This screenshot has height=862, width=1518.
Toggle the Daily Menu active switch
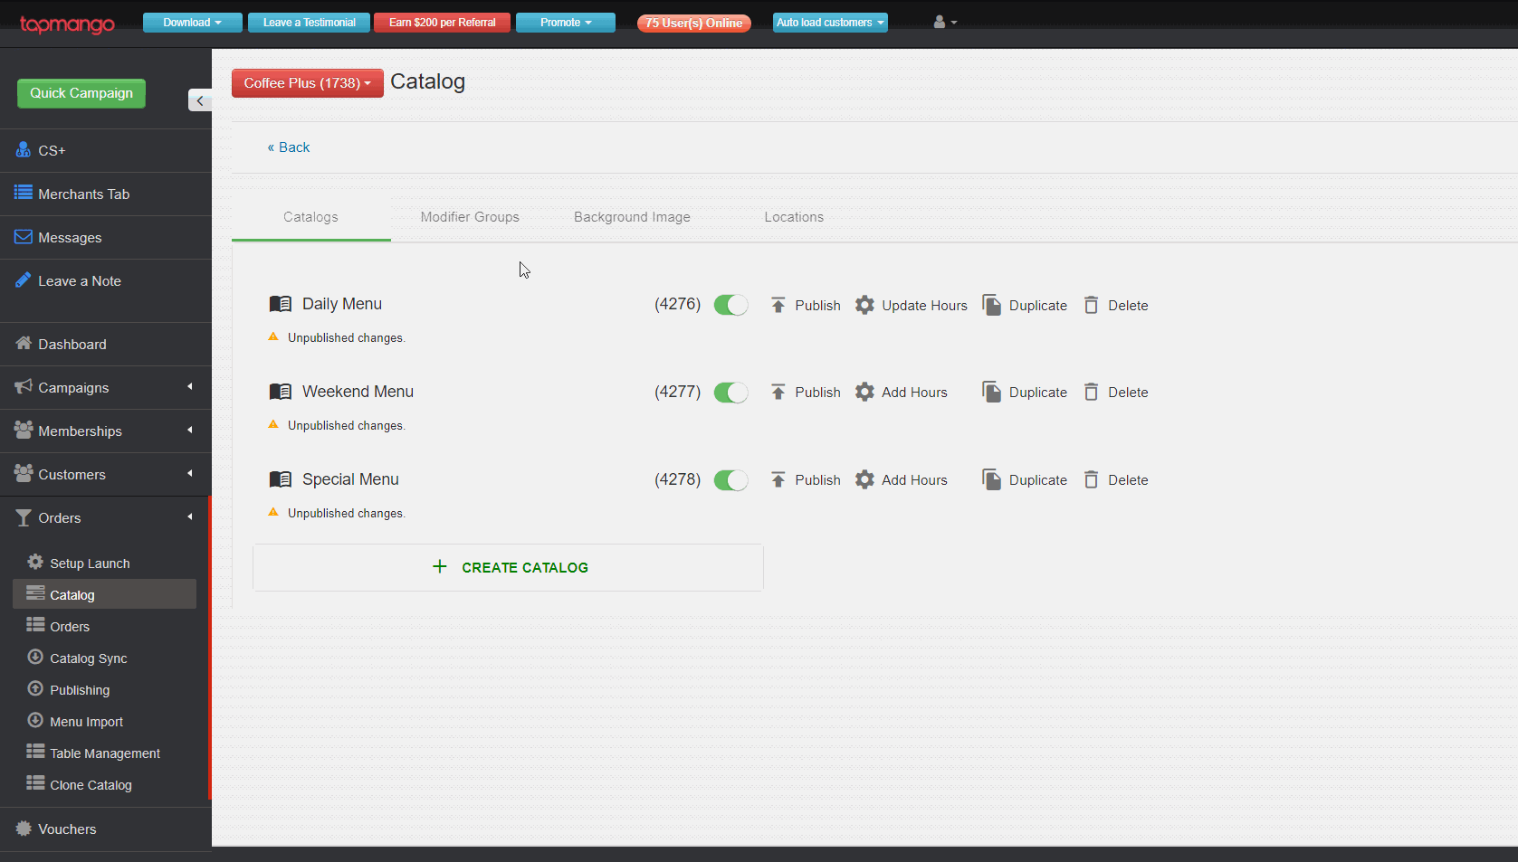coord(730,305)
